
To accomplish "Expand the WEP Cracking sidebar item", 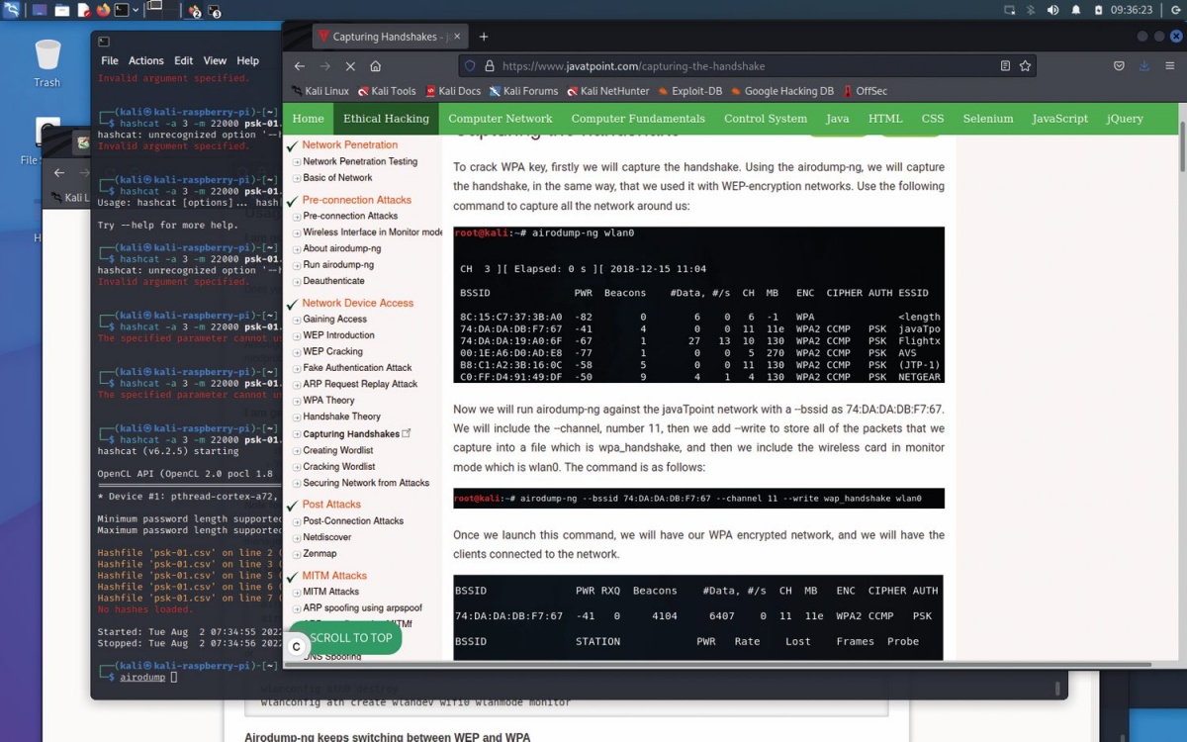I will tap(332, 351).
